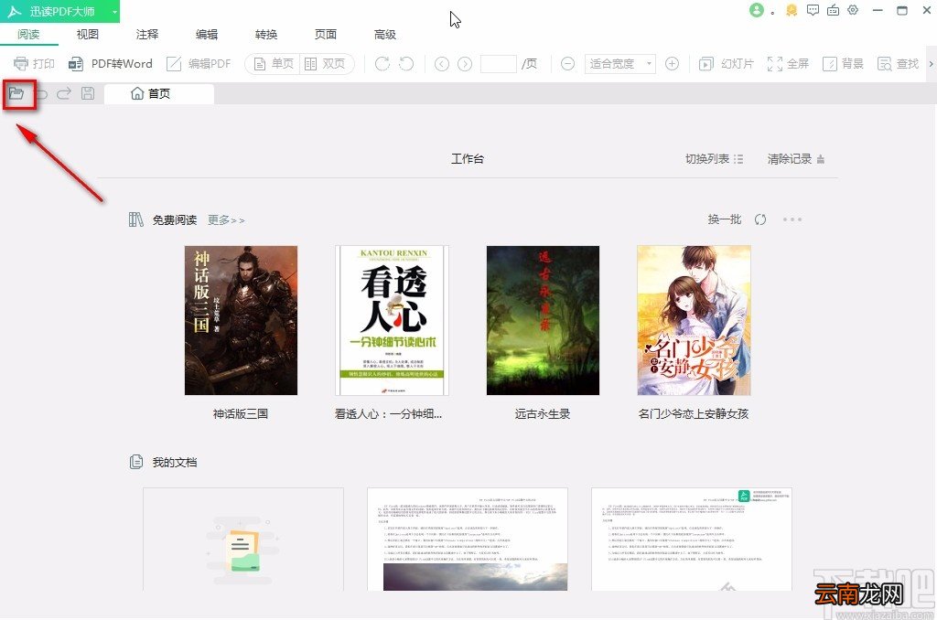Rotate page counterclockwise icon

[x=406, y=63]
